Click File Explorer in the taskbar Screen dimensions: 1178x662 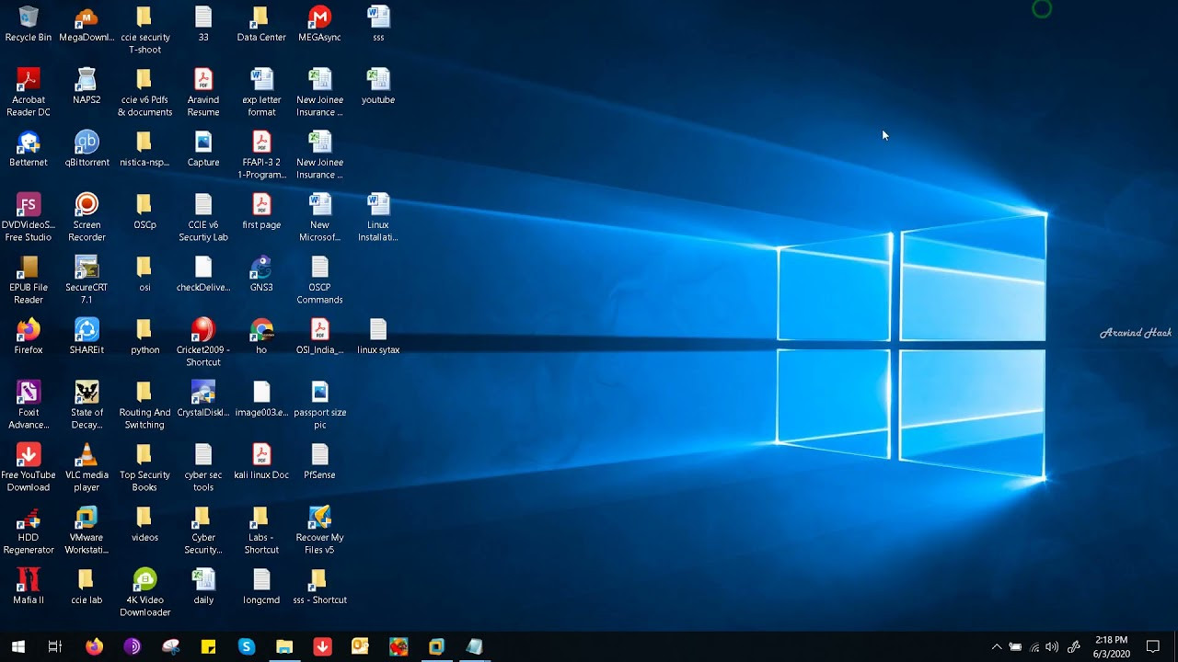pyautogui.click(x=284, y=646)
